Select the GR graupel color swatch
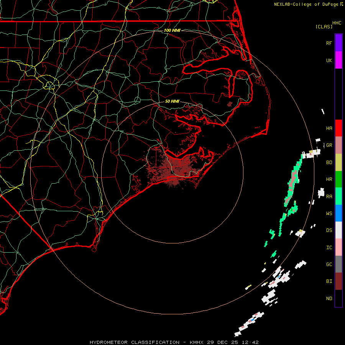The height and width of the screenshot is (345, 345). [338, 145]
